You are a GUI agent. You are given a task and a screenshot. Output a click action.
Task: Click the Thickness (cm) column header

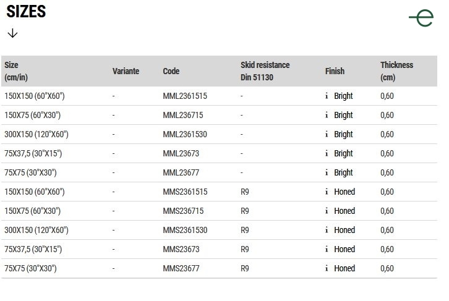pyautogui.click(x=396, y=71)
